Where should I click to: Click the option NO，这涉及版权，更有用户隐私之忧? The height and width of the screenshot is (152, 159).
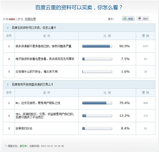38,103
